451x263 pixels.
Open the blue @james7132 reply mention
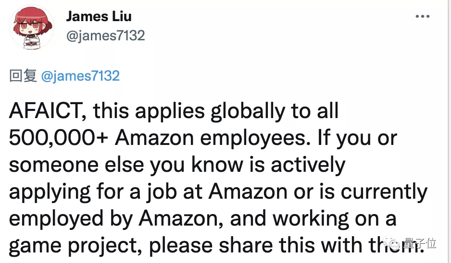(x=80, y=76)
